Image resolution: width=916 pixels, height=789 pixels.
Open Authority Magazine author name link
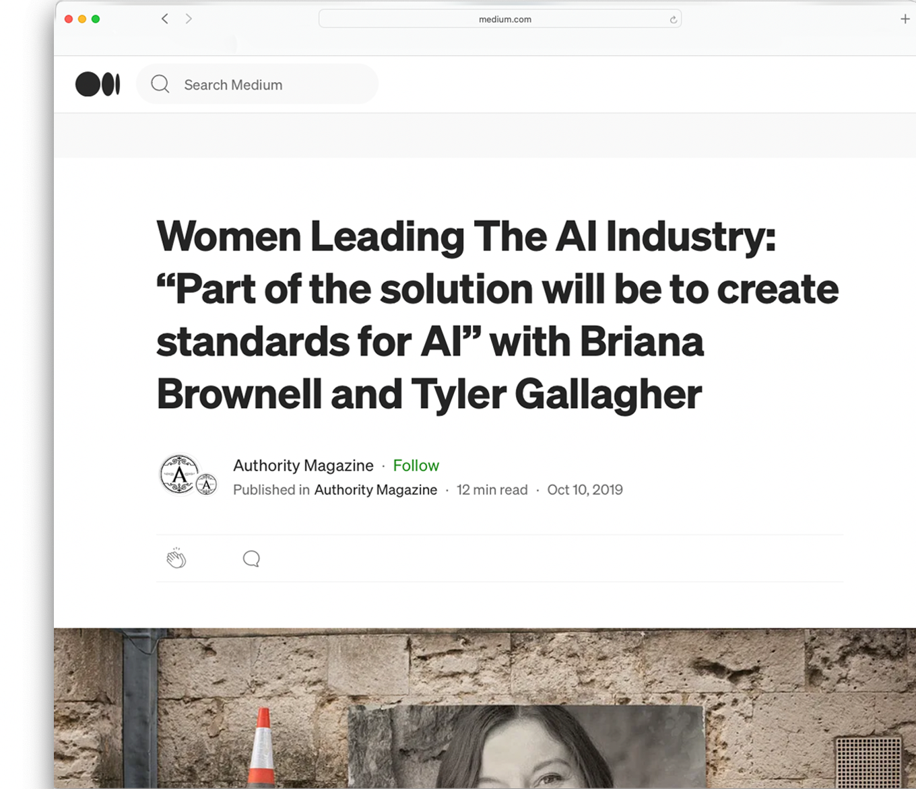tap(303, 465)
